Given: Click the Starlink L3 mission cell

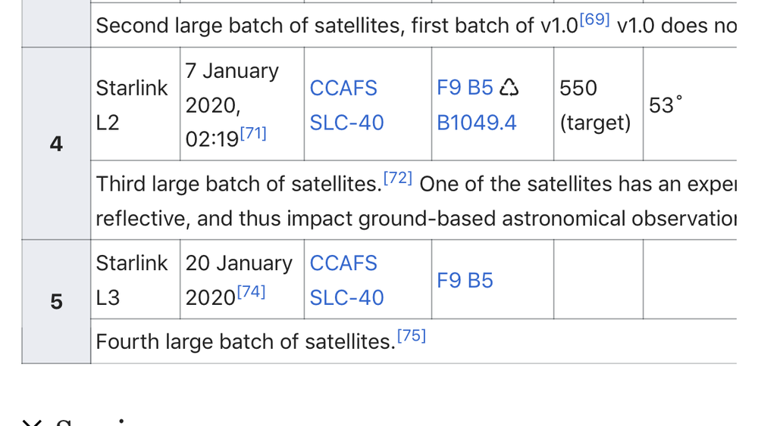Looking at the screenshot, I should 131,280.
